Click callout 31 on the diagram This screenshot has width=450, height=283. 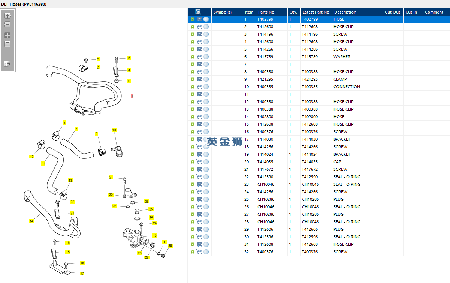(72, 214)
